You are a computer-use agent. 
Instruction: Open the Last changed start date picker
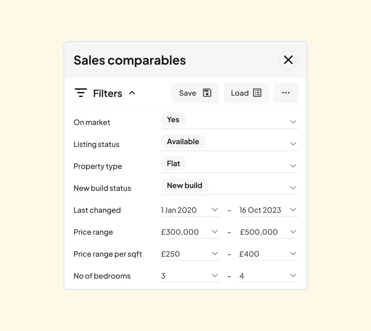point(215,210)
